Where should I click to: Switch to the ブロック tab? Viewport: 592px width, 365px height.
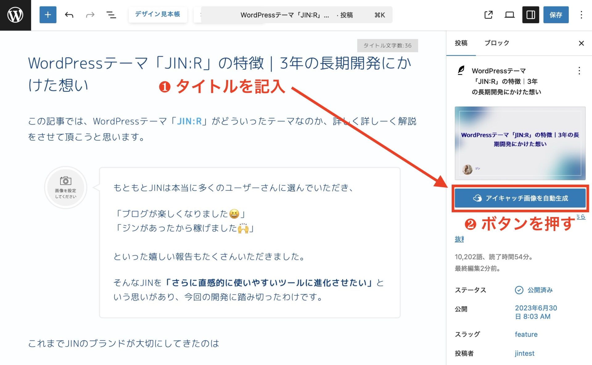click(x=497, y=43)
